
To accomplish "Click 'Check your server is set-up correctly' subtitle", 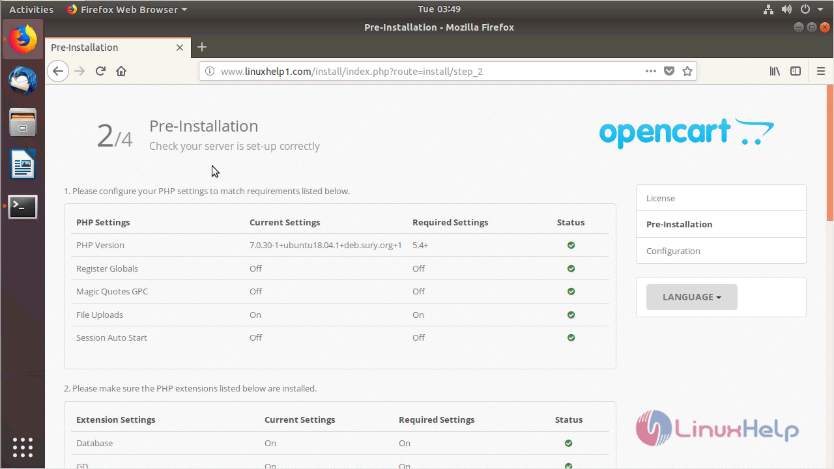I will click(x=235, y=146).
